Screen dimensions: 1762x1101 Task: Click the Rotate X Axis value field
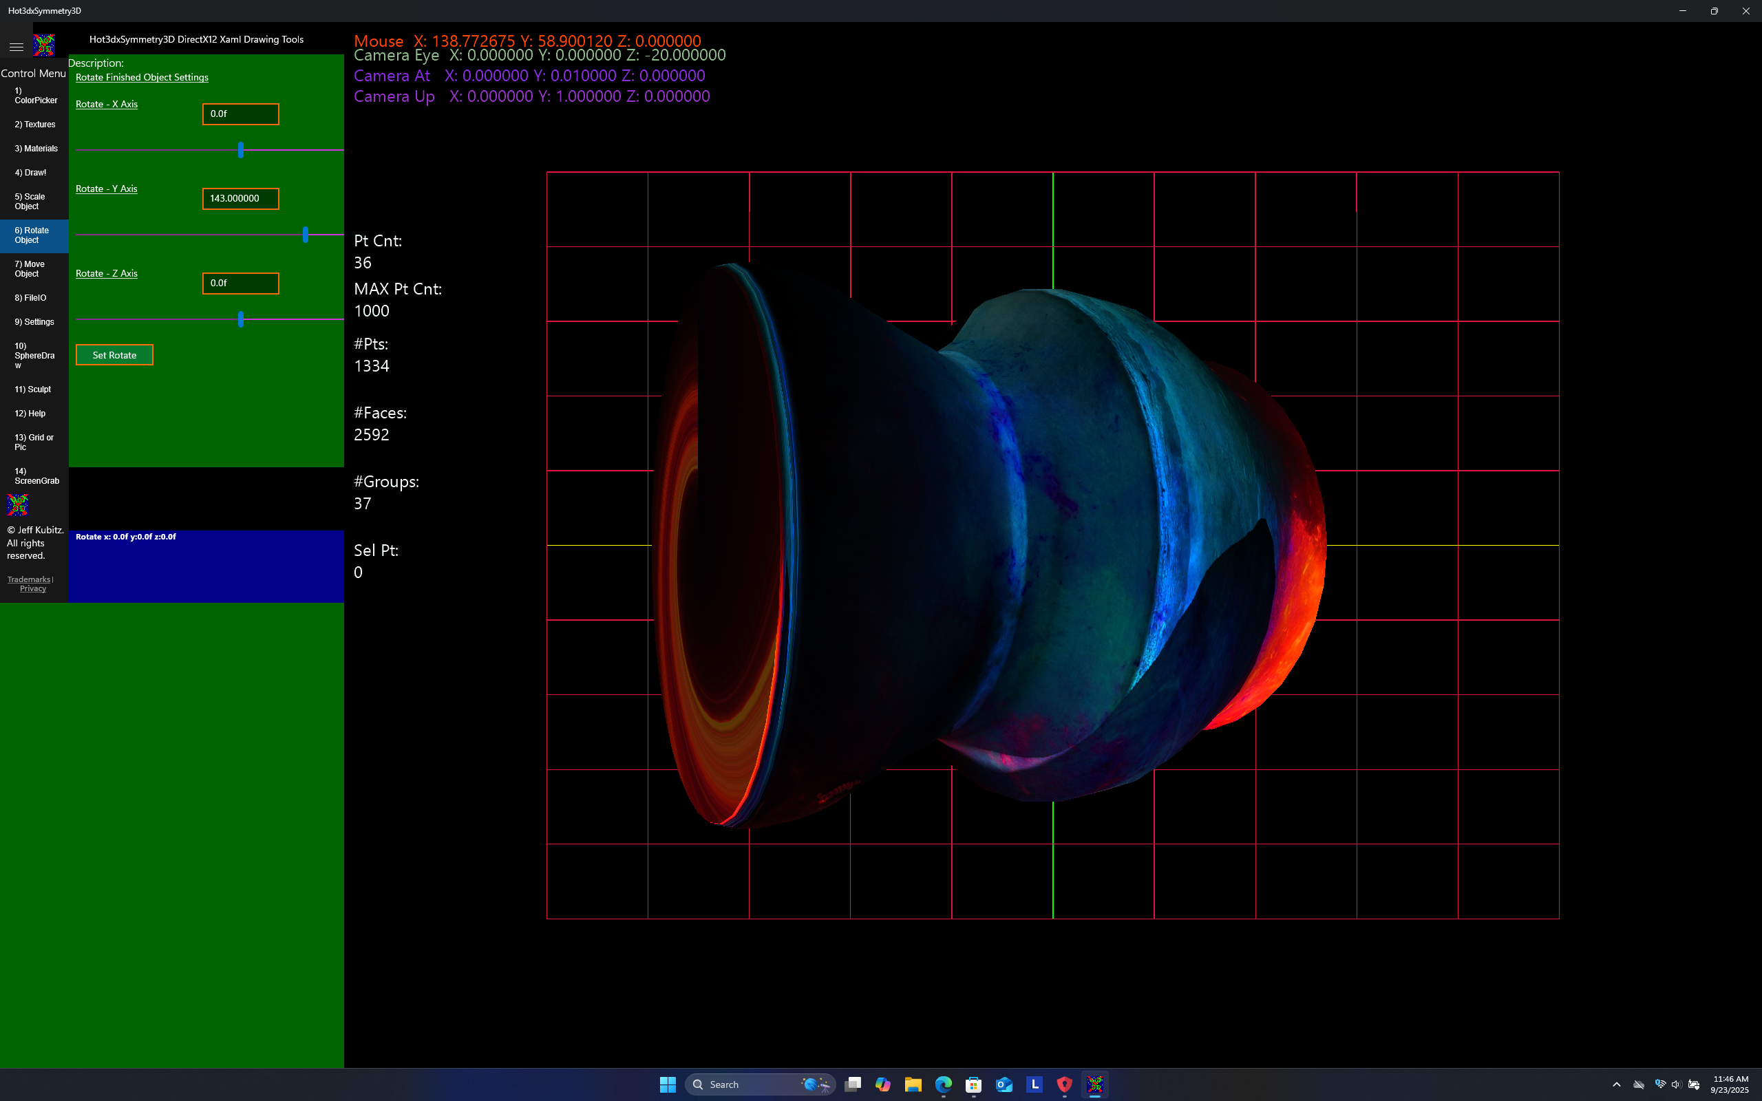pos(240,114)
